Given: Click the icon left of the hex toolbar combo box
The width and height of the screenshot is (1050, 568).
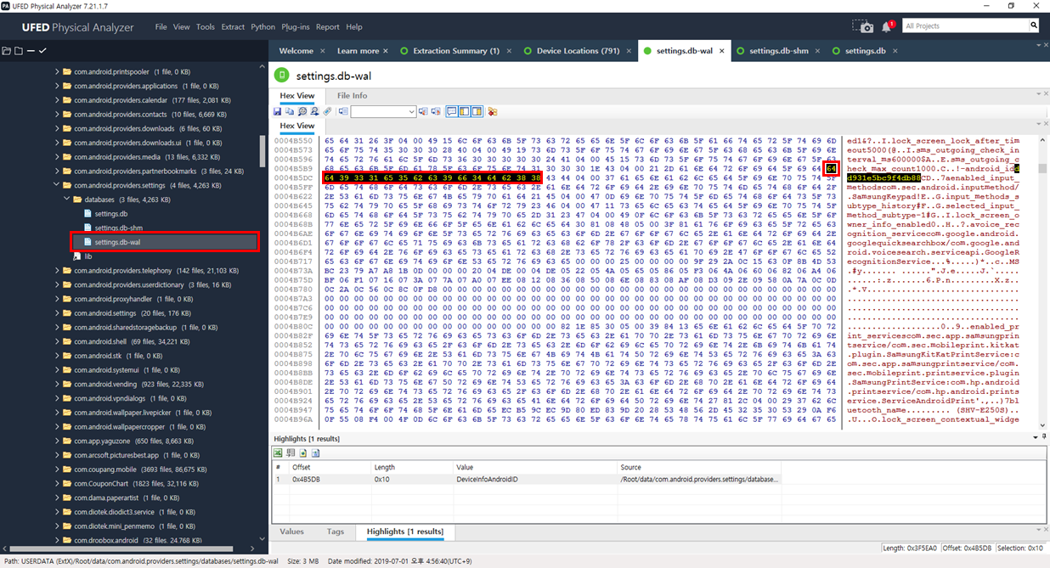Looking at the screenshot, I should coord(343,111).
